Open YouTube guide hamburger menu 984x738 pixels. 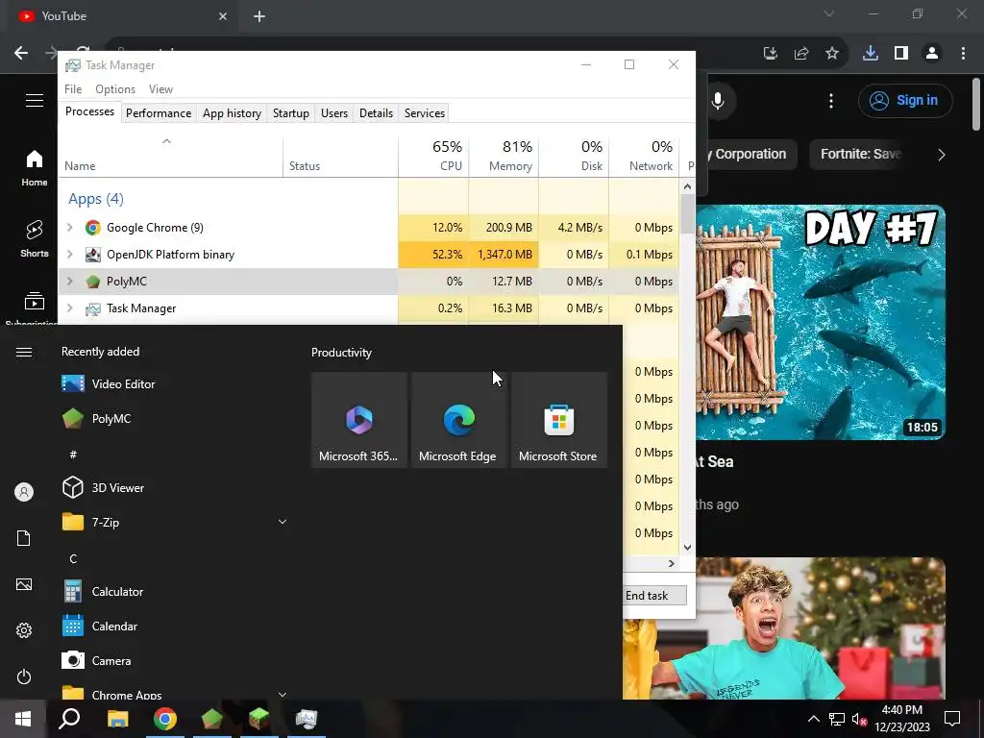point(35,100)
